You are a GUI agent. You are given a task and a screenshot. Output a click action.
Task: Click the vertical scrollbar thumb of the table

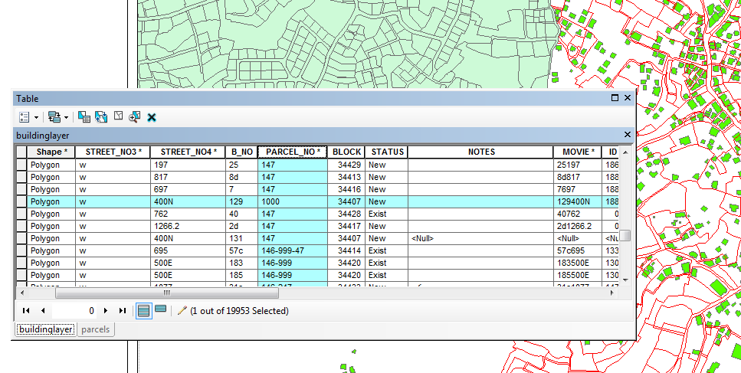[625, 235]
